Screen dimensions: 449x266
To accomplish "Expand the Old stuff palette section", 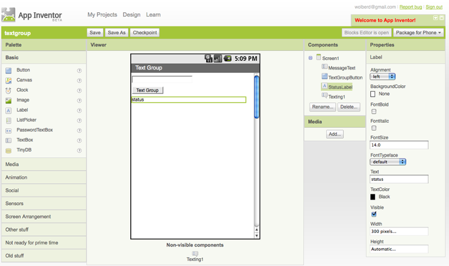I will pyautogui.click(x=44, y=256).
